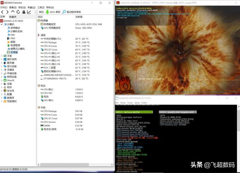Select the CPU GT Cores temperature row
Viewport: 240px width, 173px height.
click(x=65, y=50)
